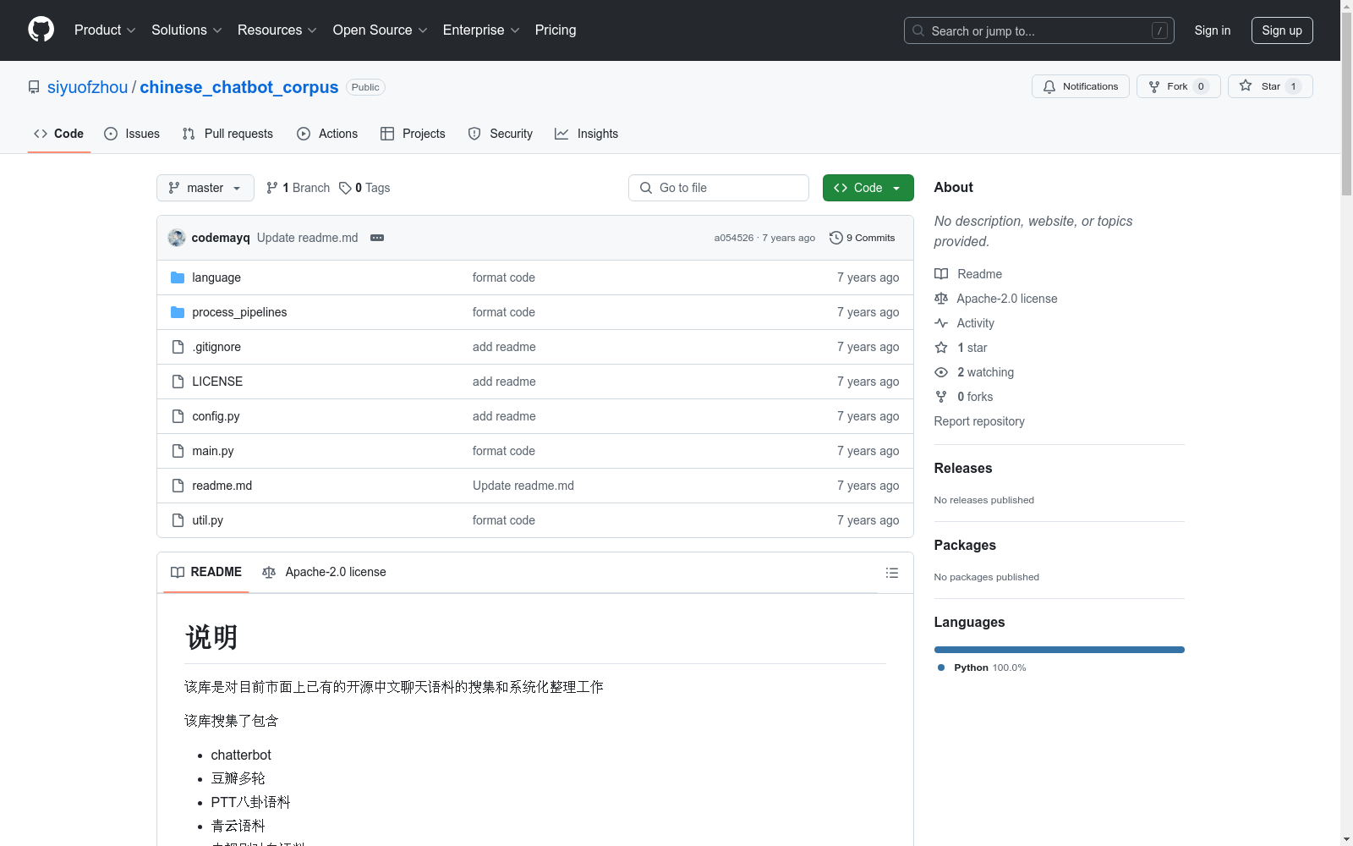
Task: Open the Actions tab
Action: (327, 134)
